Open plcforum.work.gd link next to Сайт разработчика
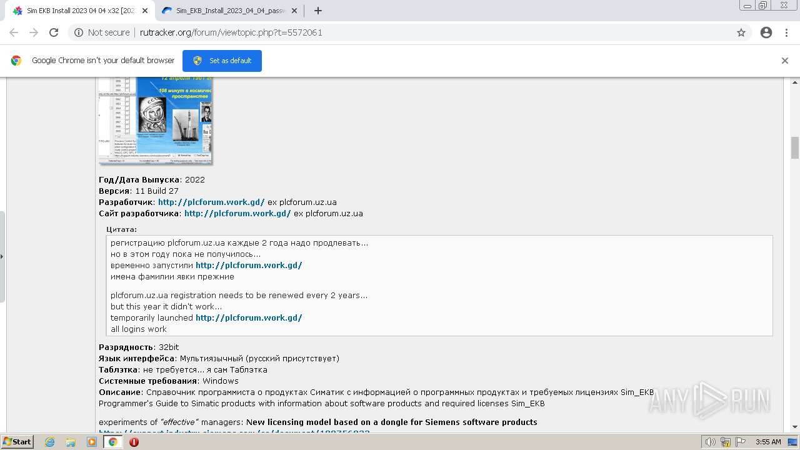The height and width of the screenshot is (450, 800). point(237,213)
